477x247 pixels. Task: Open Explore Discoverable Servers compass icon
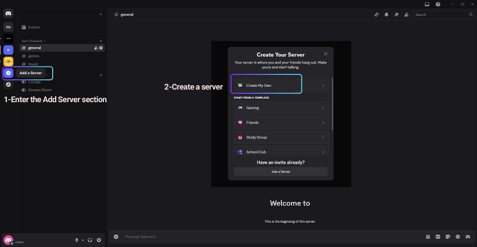click(8, 84)
